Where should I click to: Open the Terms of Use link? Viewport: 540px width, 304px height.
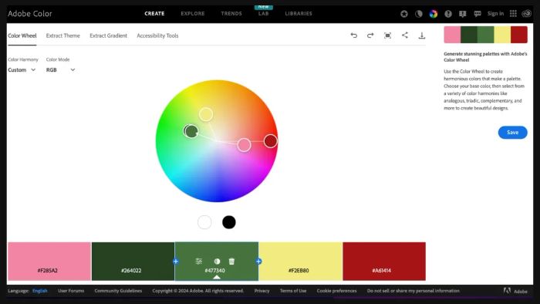[293, 291]
